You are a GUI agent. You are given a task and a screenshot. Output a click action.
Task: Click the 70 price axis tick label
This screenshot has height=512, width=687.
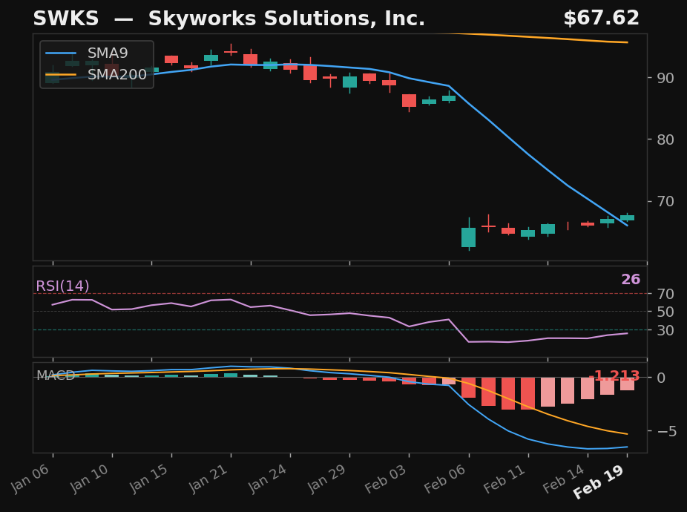665,201
